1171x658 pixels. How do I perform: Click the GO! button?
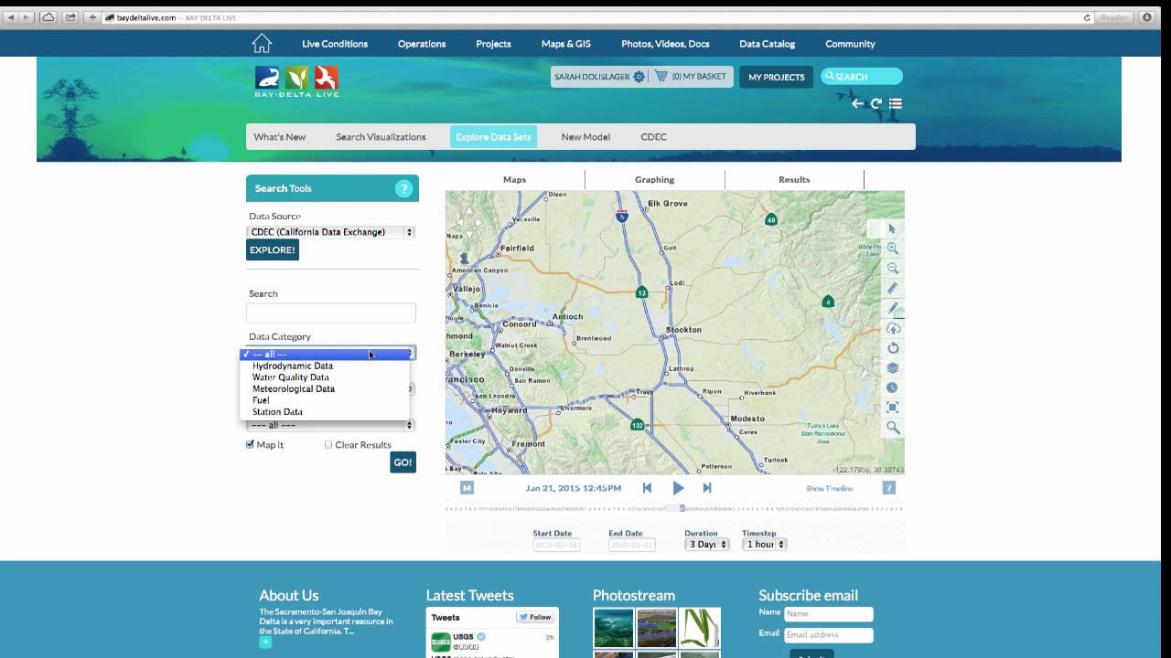(403, 462)
